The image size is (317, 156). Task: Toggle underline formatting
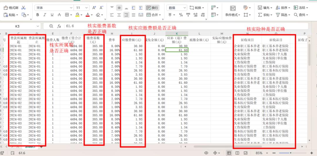pyautogui.click(x=52, y=15)
